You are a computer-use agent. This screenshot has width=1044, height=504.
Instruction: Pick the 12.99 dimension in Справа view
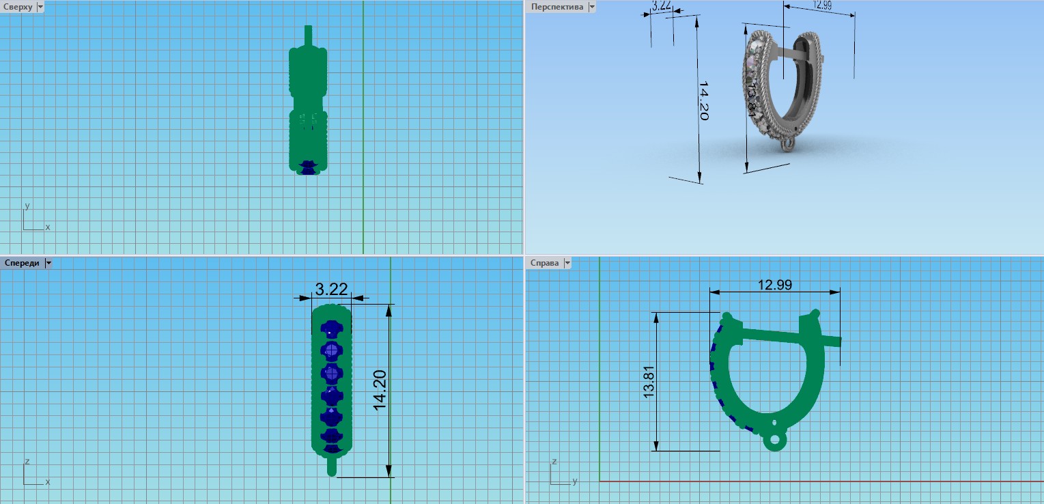[x=775, y=285]
